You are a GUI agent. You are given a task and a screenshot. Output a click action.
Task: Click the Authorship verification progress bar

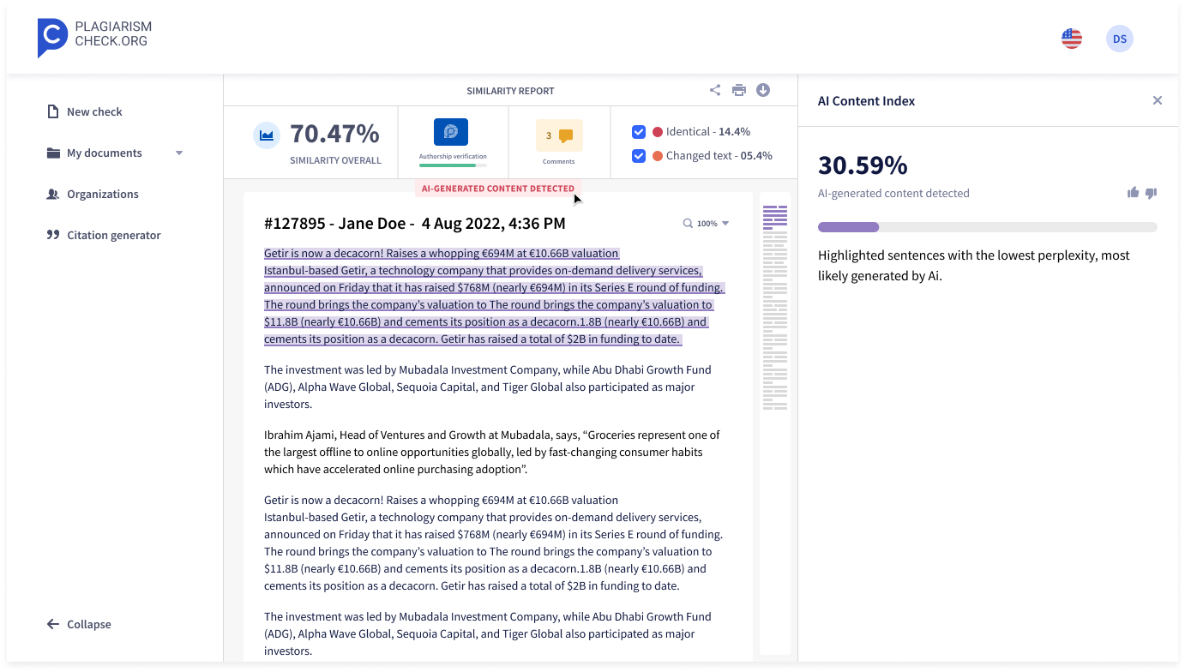(x=453, y=165)
